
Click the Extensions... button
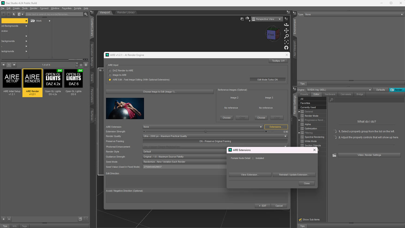pos(276,127)
